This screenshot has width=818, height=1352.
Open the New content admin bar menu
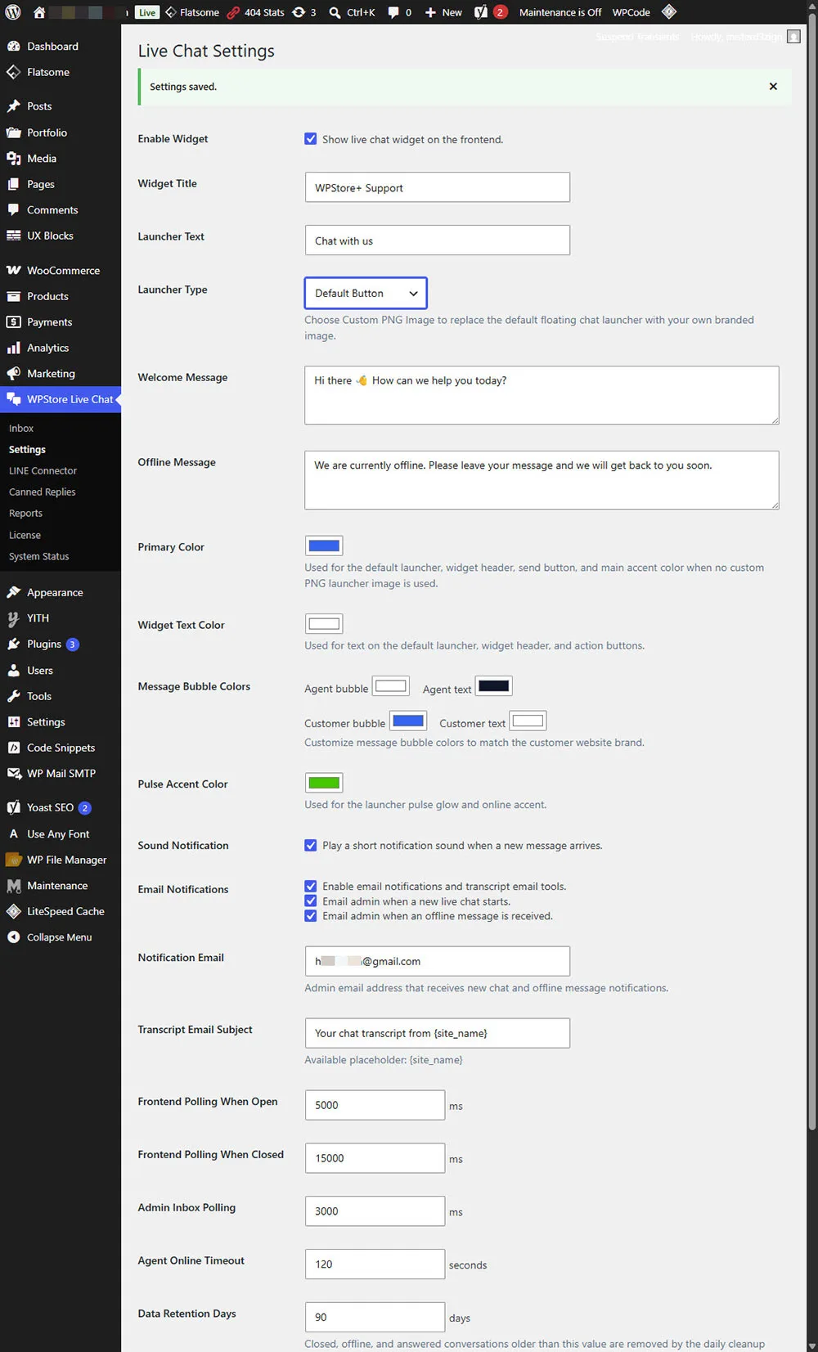(x=443, y=12)
